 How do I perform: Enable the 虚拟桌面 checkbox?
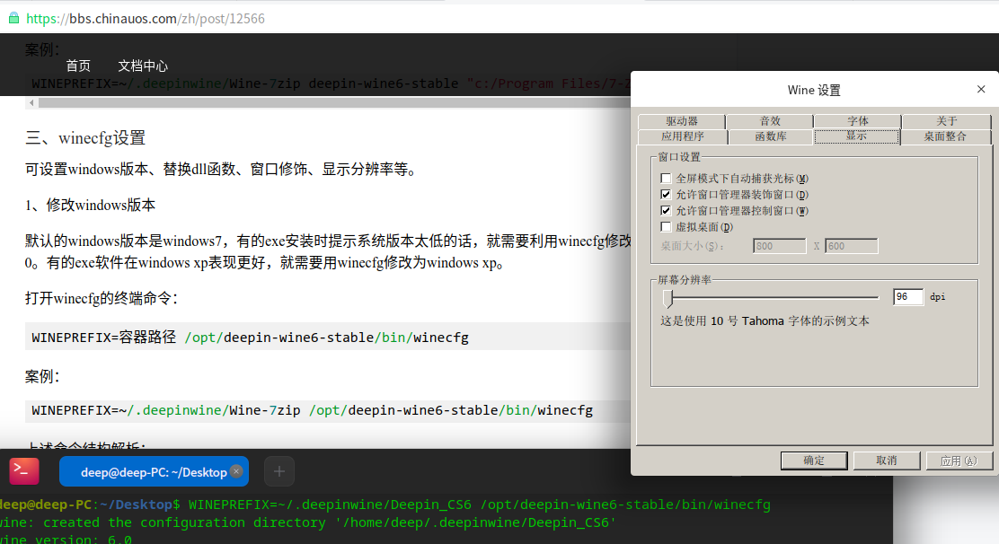[x=667, y=226]
